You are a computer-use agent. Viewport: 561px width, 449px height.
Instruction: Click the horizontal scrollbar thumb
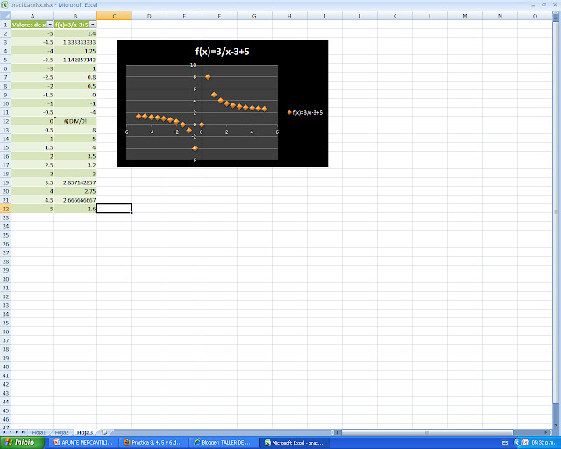click(x=427, y=432)
